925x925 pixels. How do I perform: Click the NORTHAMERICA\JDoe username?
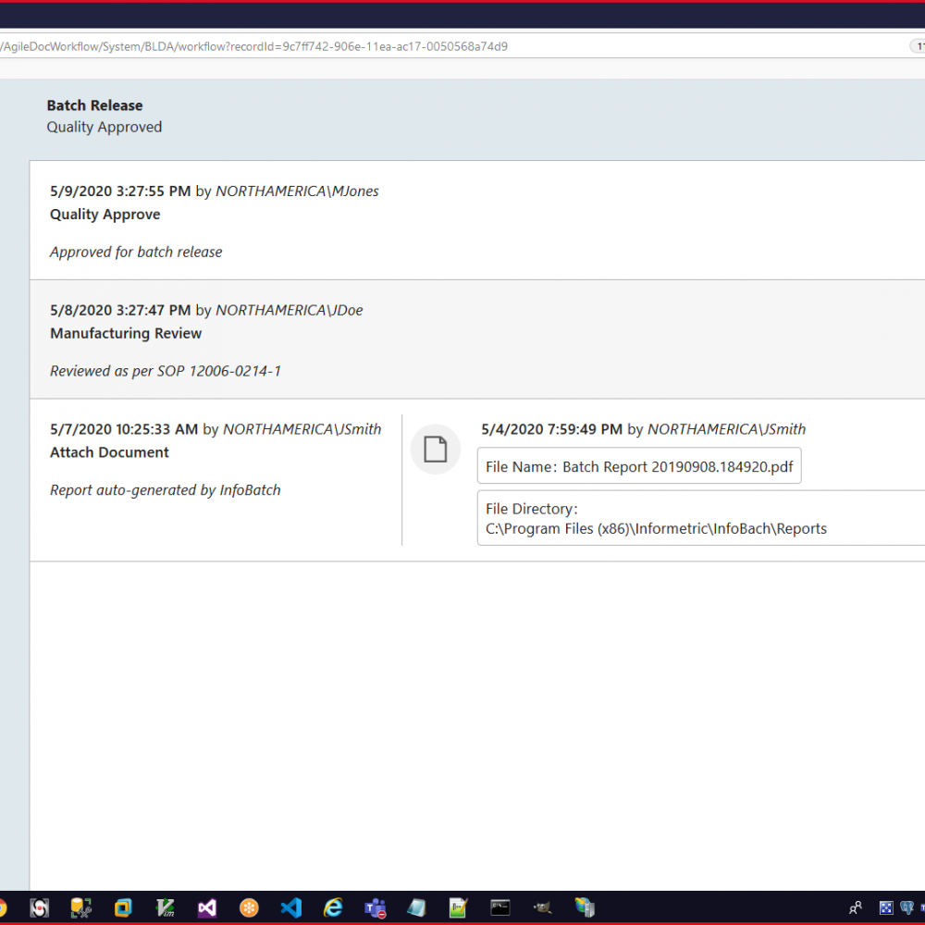coord(289,310)
